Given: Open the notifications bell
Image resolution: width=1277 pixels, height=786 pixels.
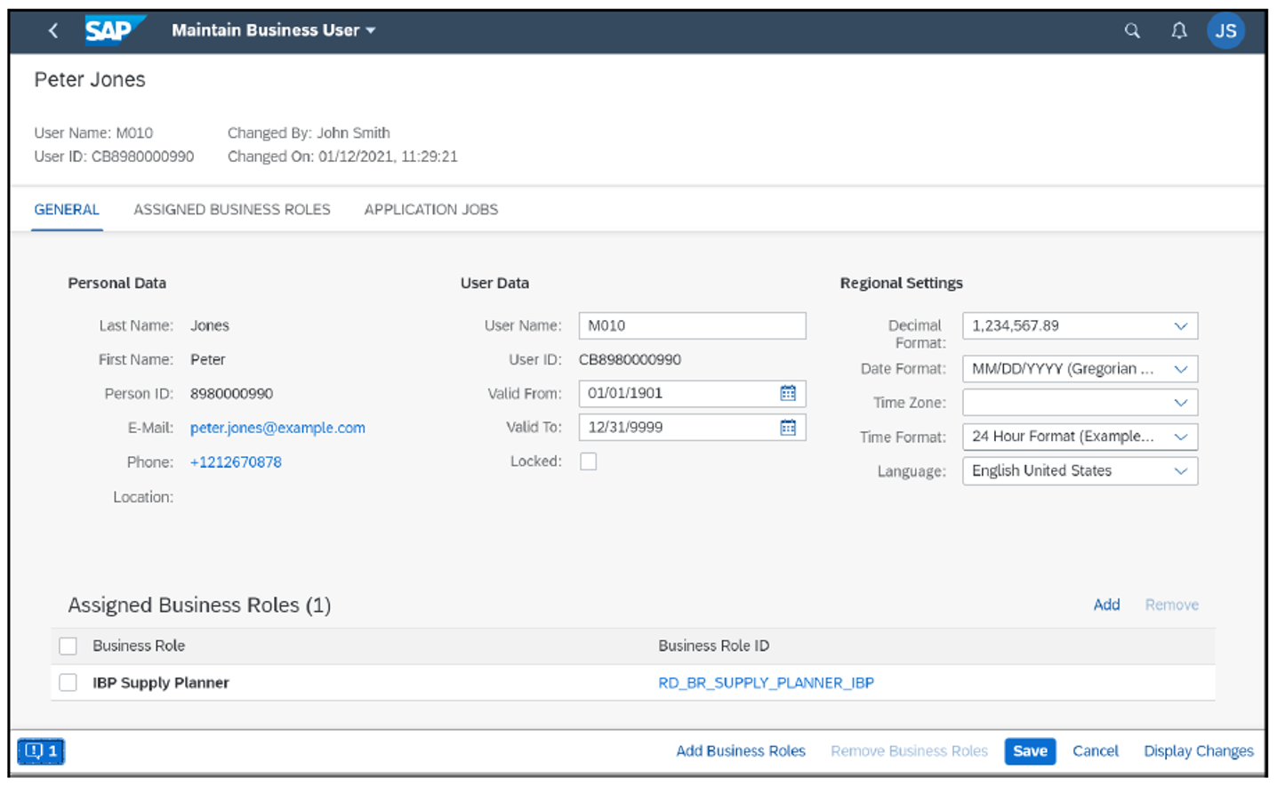Looking at the screenshot, I should coord(1178,29).
